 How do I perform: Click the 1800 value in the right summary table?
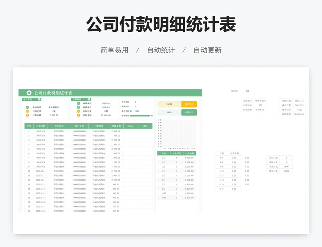pyautogui.click(x=286, y=166)
